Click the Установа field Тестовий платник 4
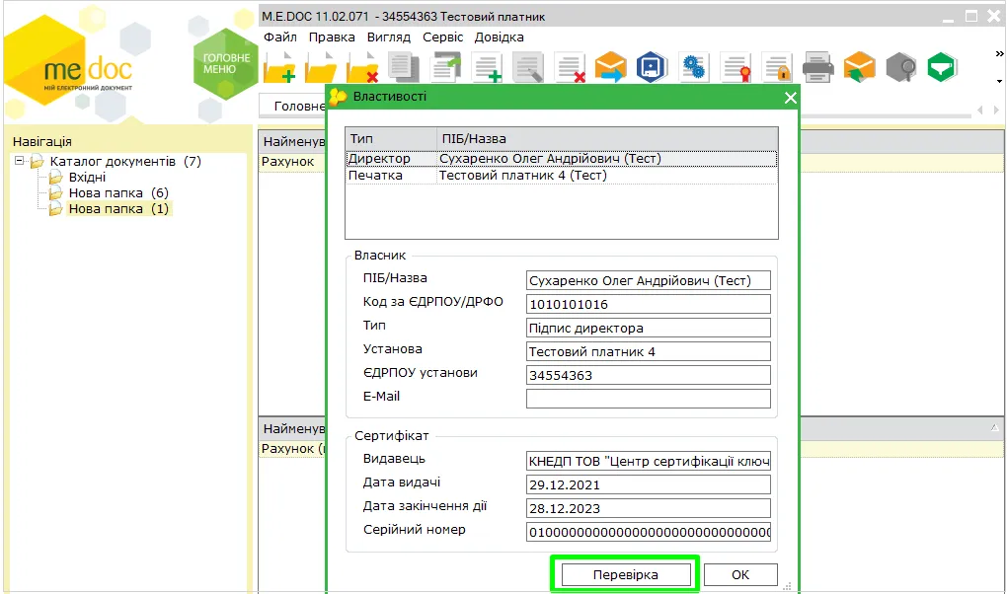Image resolution: width=1007 pixels, height=594 pixels. click(648, 352)
